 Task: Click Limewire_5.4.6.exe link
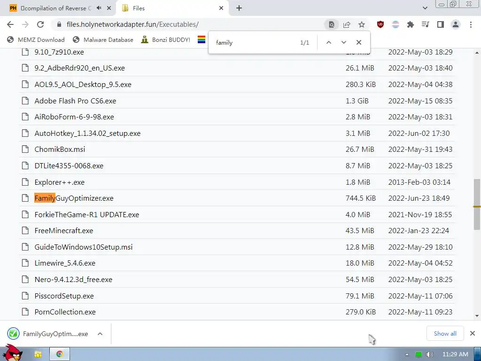coord(65,263)
